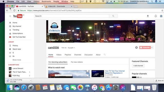164x92 pixels.
Task: Open FaceTime in the Dock
Action: click(x=73, y=87)
